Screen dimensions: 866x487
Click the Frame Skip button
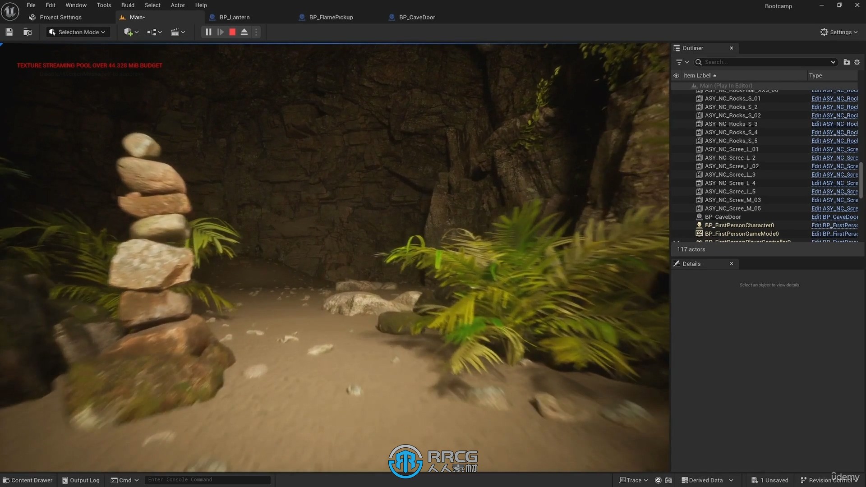click(221, 32)
